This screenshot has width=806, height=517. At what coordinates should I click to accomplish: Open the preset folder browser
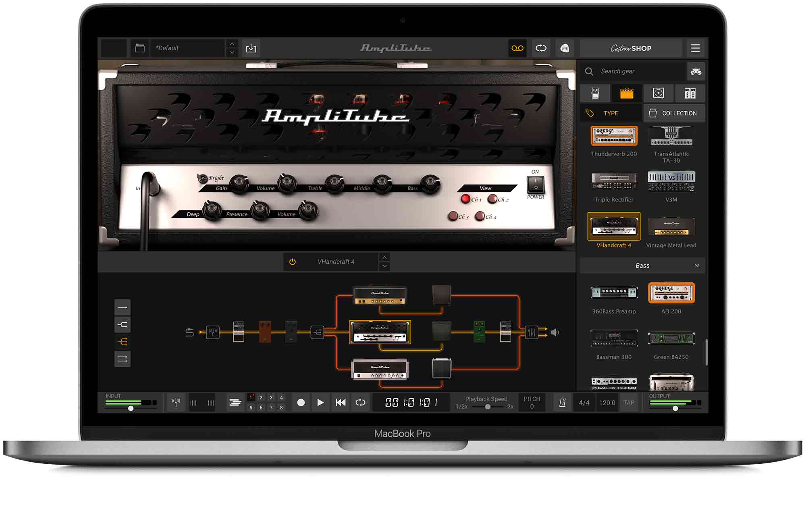point(140,47)
